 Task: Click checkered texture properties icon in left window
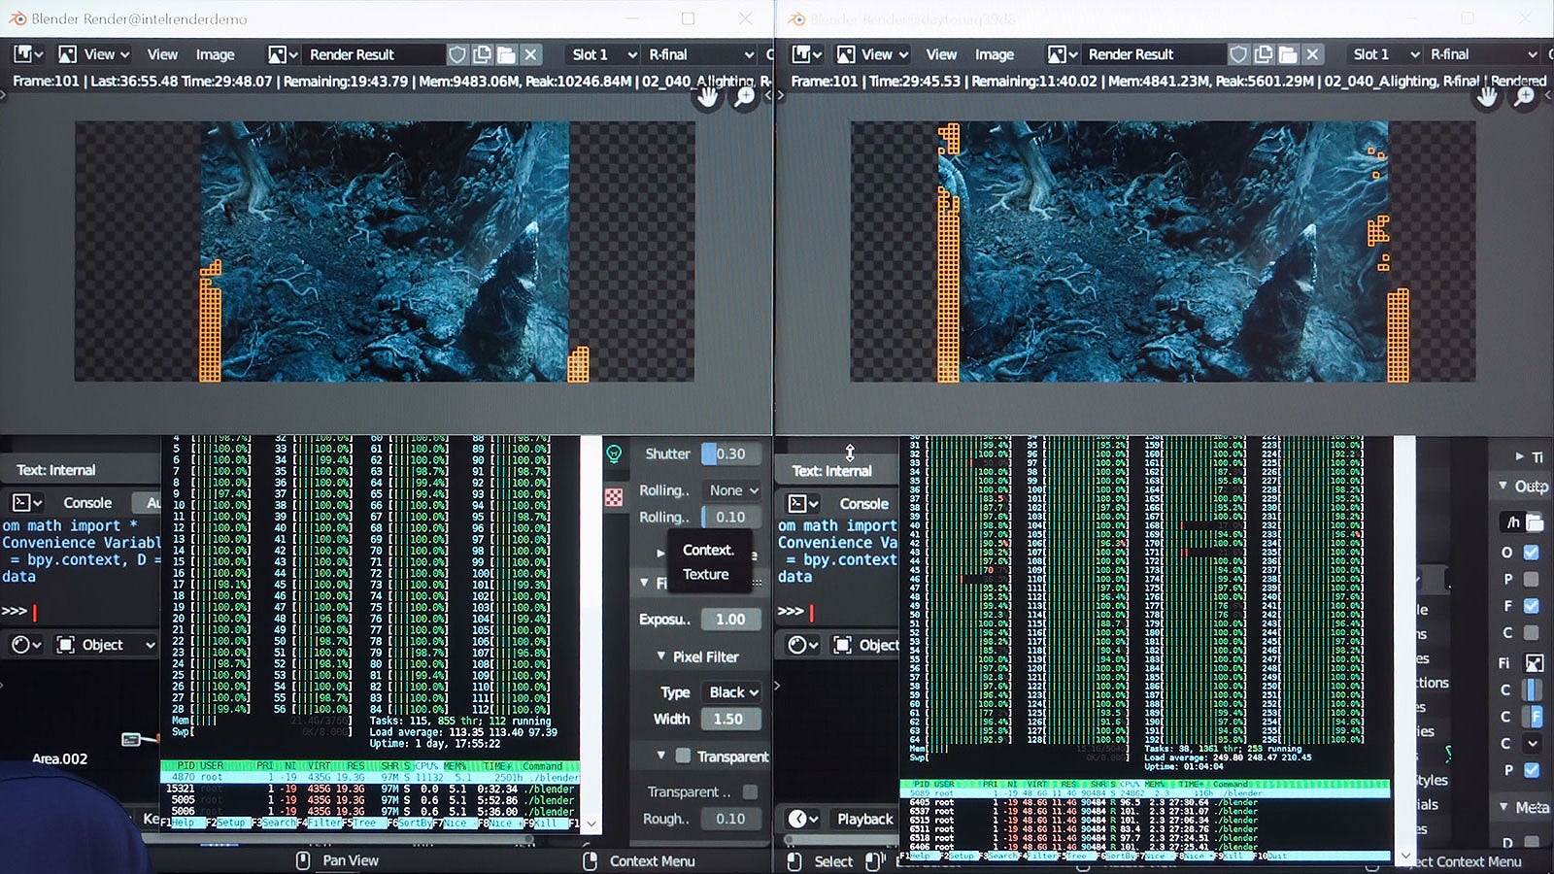pos(614,497)
